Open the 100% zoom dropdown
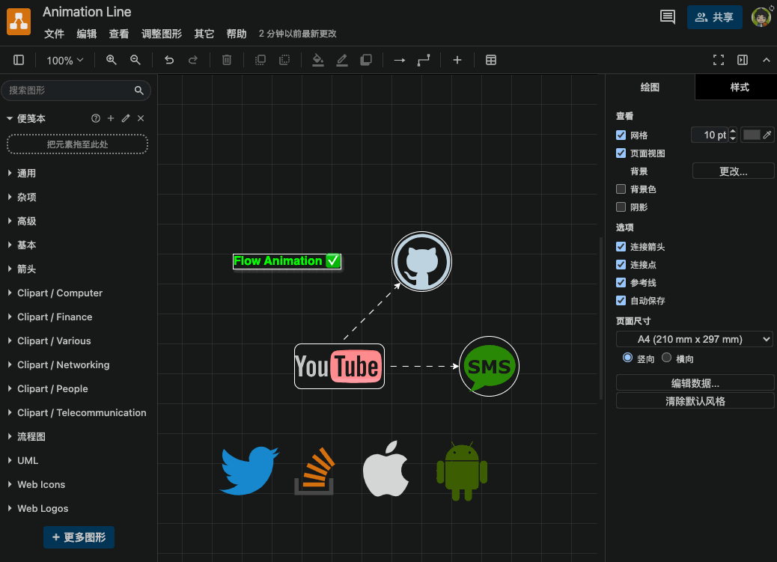This screenshot has height=562, width=777. [65, 61]
